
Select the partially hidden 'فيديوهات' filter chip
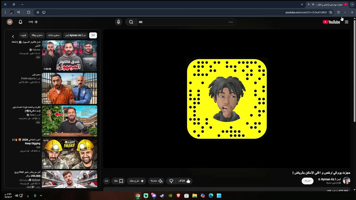pyautogui.click(x=23, y=35)
